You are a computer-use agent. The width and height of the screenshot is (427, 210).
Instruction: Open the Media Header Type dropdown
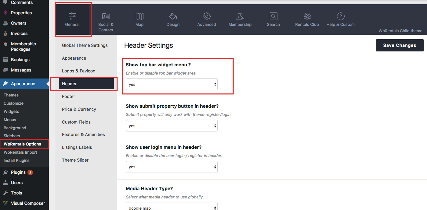172,206
